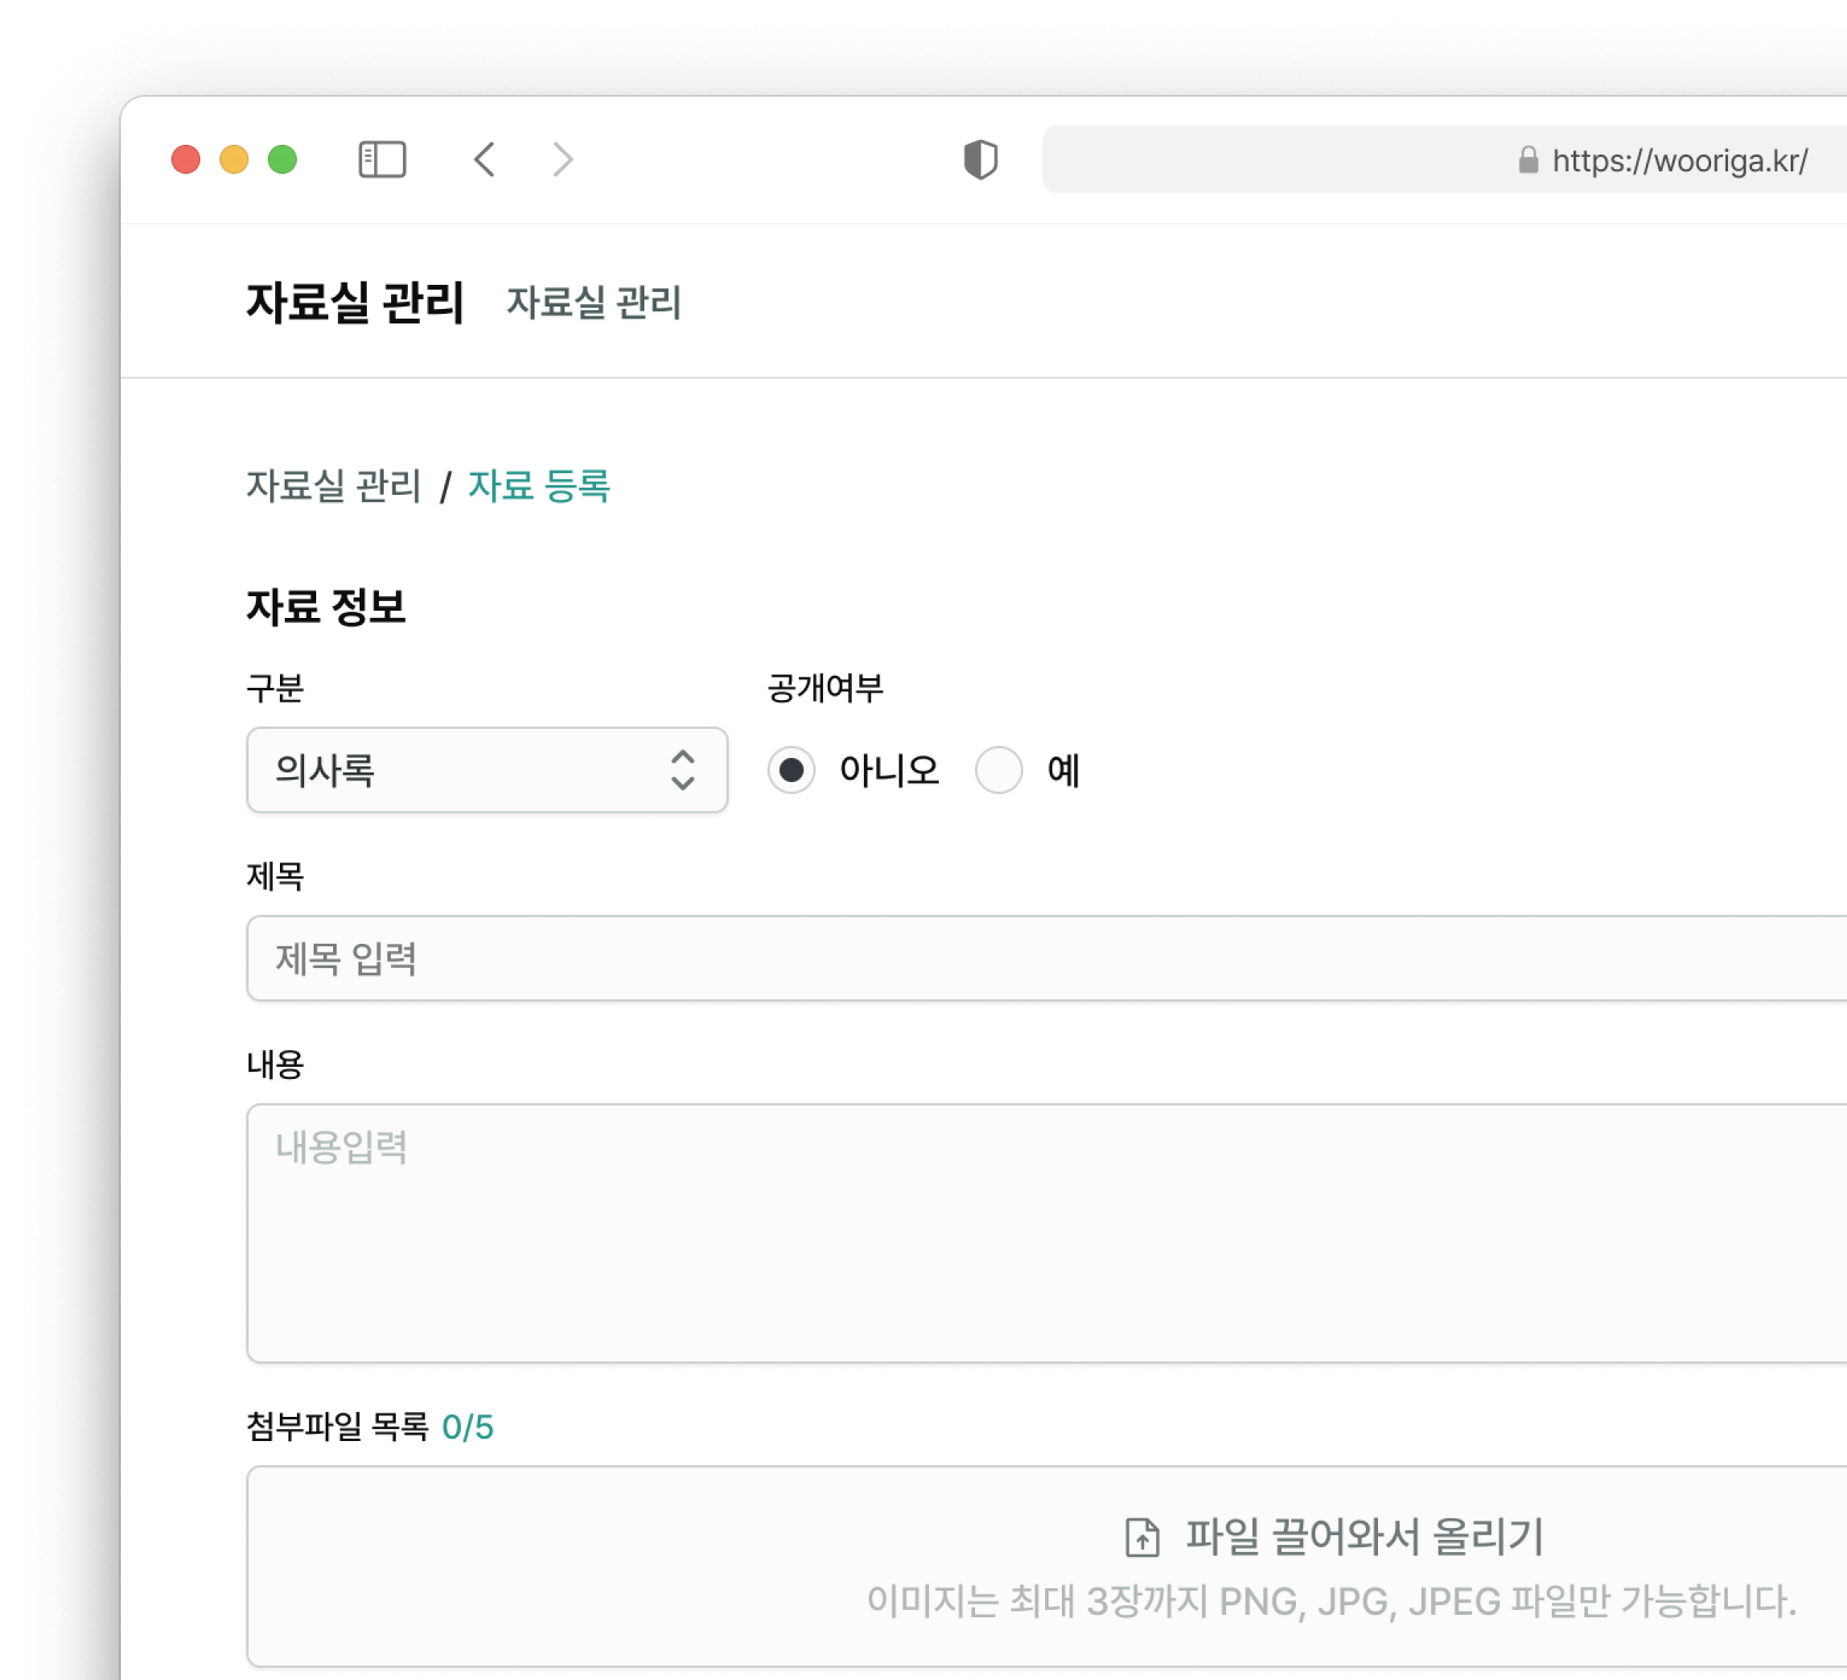Click the yellow minimize window button
Viewport: 1847px width, 1680px height.
pyautogui.click(x=233, y=159)
